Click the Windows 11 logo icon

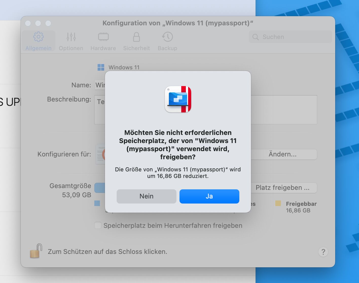pos(101,67)
